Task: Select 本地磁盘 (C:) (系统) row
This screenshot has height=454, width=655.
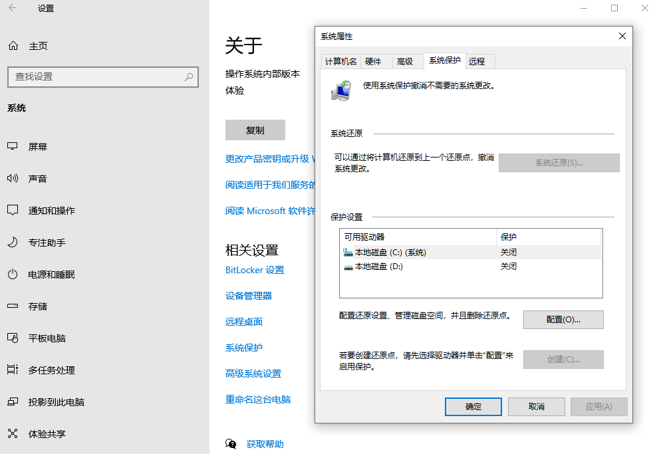Action: [x=471, y=253]
